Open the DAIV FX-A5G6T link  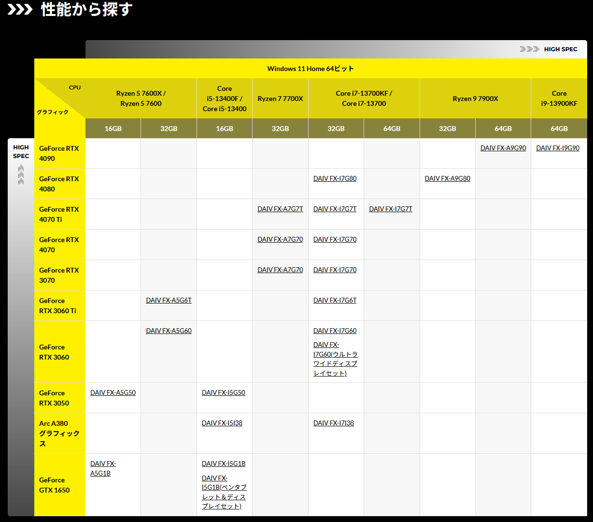click(x=169, y=300)
